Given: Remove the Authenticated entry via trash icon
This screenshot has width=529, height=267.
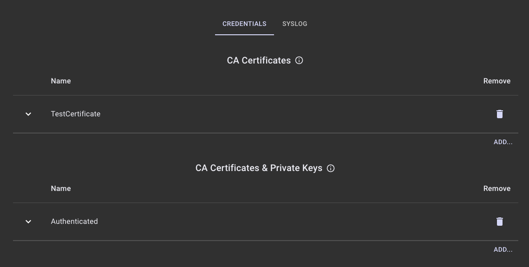Looking at the screenshot, I should 499,222.
